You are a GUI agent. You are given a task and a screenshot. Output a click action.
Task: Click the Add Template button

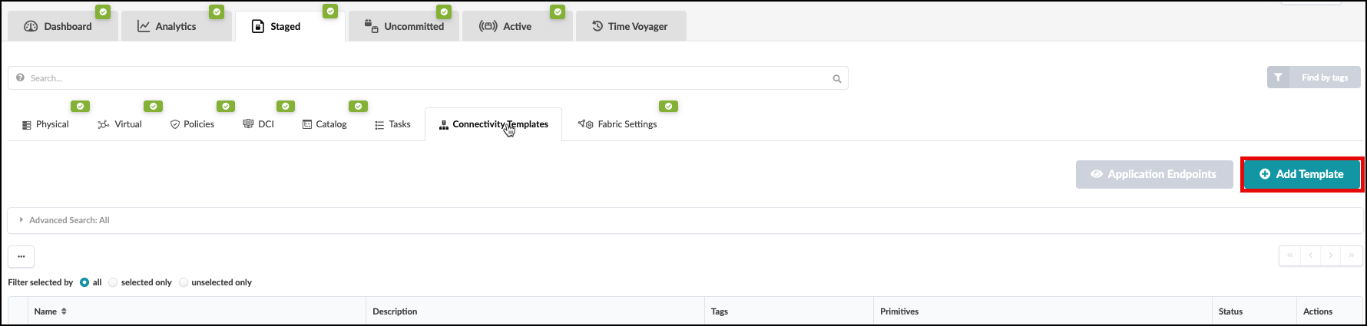coord(1302,174)
